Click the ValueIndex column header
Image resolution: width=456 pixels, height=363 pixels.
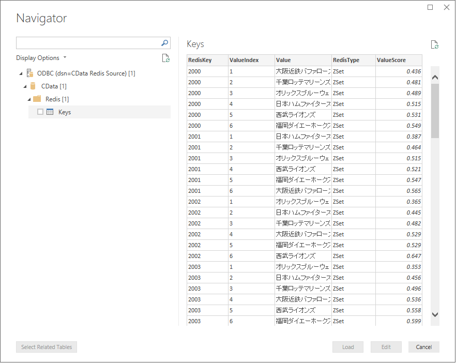click(251, 60)
